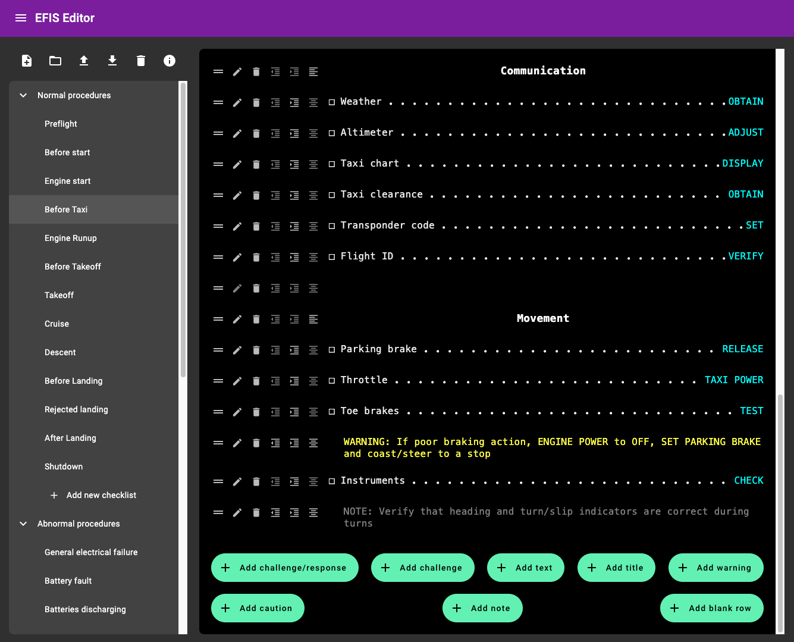Edit the Communication title row
794x642 pixels.
[237, 71]
